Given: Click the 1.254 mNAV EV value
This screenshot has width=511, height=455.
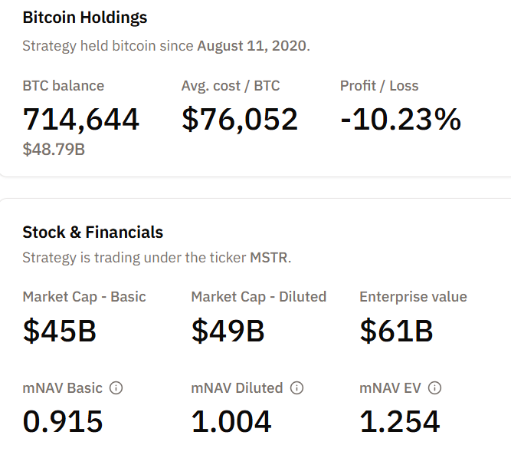Looking at the screenshot, I should coord(400,421).
